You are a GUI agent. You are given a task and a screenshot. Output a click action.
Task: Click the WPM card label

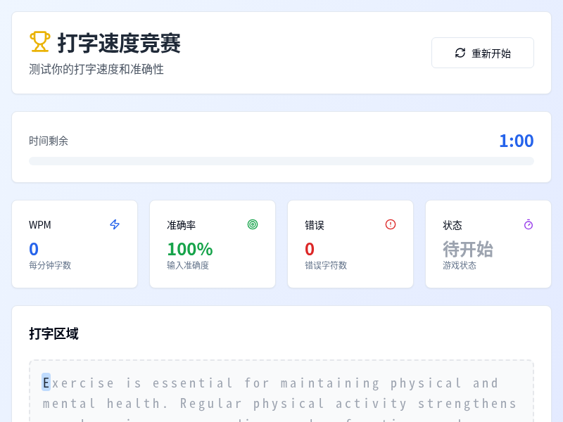click(40, 225)
